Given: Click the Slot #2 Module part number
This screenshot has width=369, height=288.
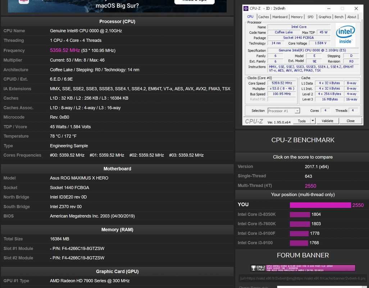Looking at the screenshot, I should point(77,258).
